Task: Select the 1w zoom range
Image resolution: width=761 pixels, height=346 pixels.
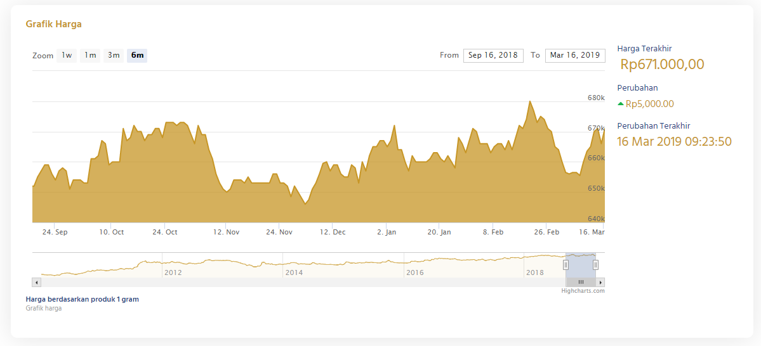Action: pos(67,55)
